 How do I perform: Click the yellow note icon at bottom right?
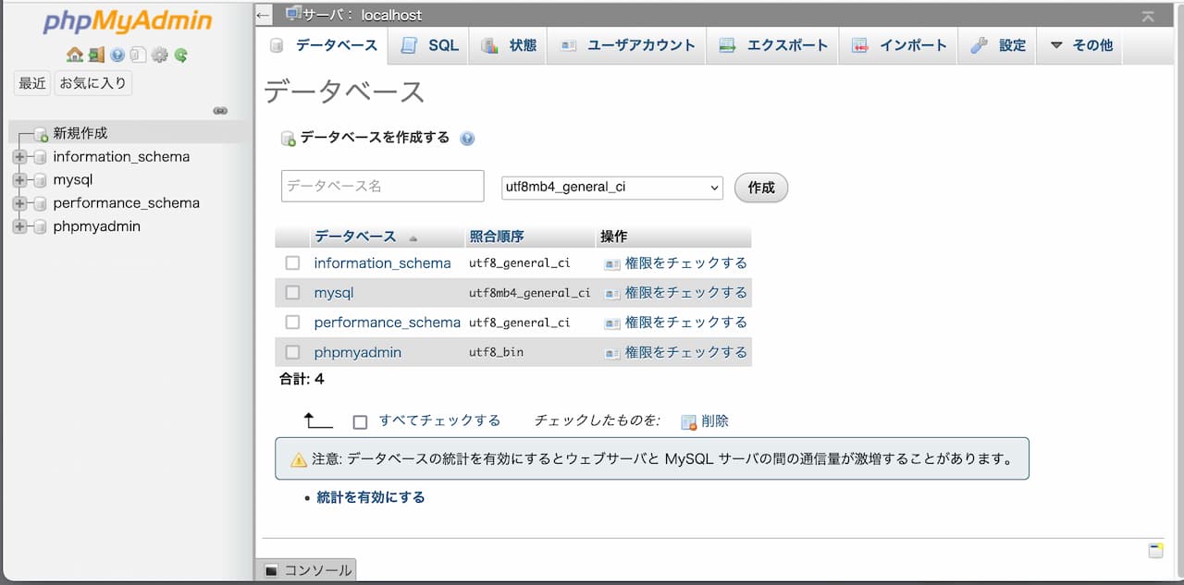click(1155, 551)
